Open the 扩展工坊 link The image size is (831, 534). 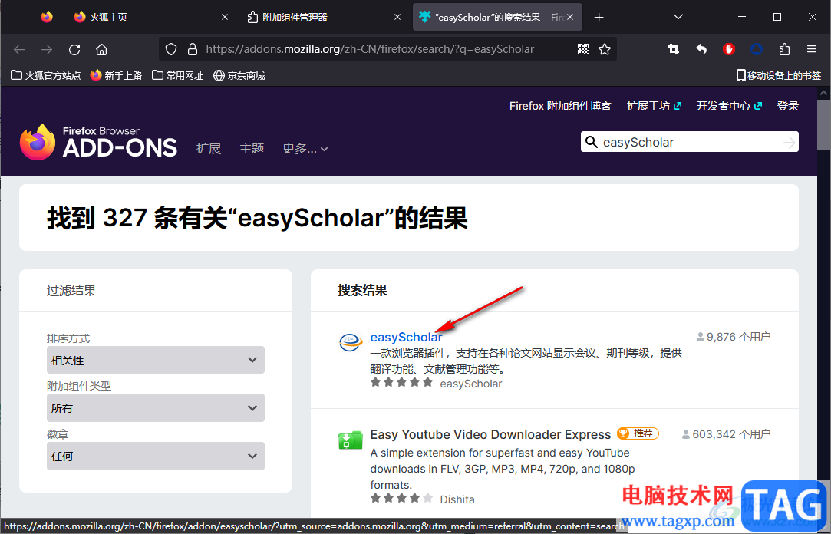pyautogui.click(x=654, y=106)
